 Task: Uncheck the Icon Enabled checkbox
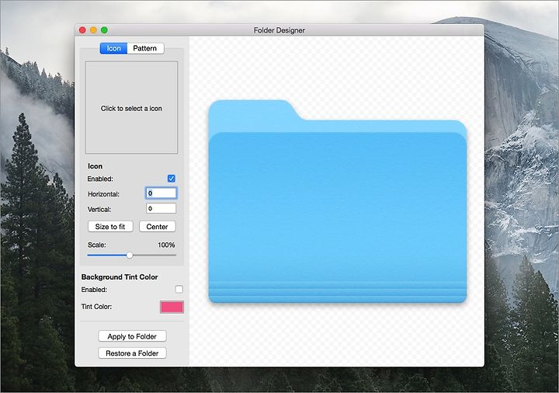click(x=172, y=179)
